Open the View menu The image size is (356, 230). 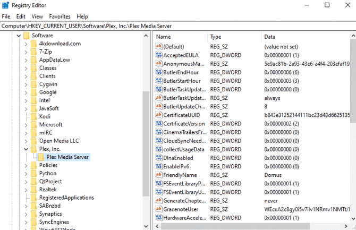coord(37,16)
